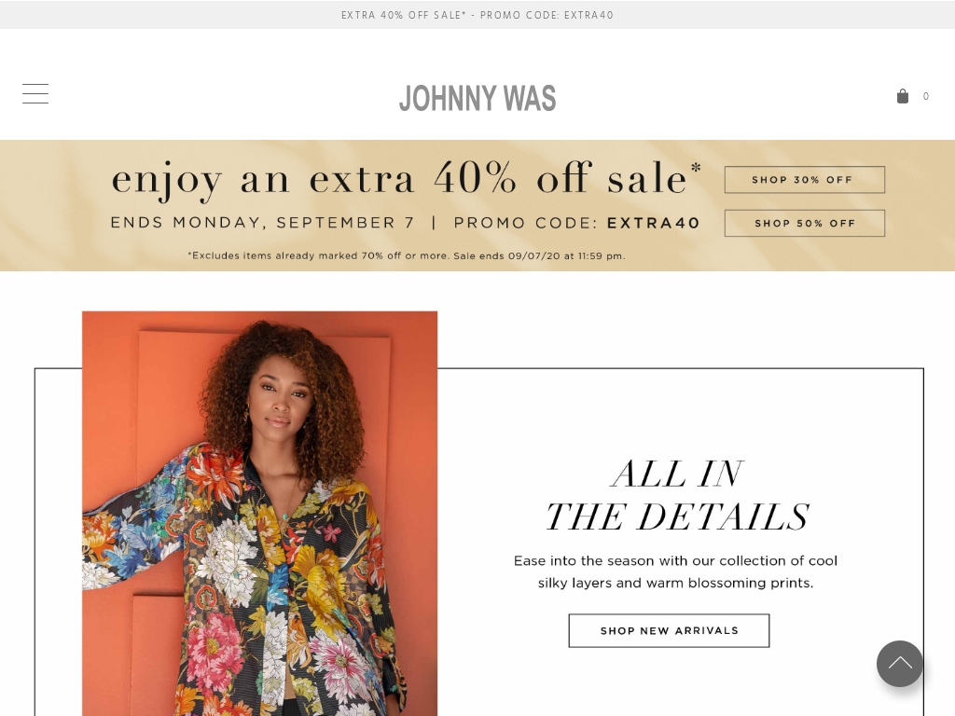
Task: Click the asterisk after the sale headline
Action: click(x=696, y=167)
